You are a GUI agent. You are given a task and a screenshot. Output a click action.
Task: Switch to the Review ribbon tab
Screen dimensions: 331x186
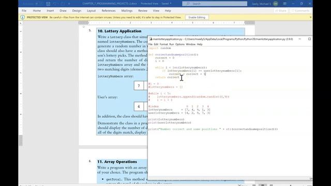(143, 10)
